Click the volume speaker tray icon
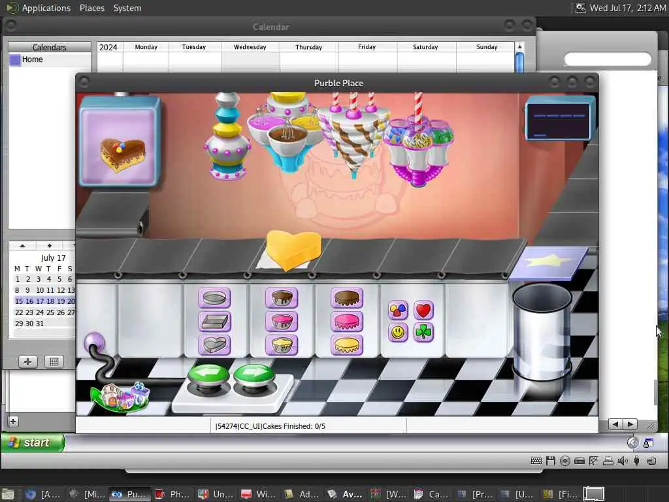Screen dimensions: 669x502 (x=623, y=461)
